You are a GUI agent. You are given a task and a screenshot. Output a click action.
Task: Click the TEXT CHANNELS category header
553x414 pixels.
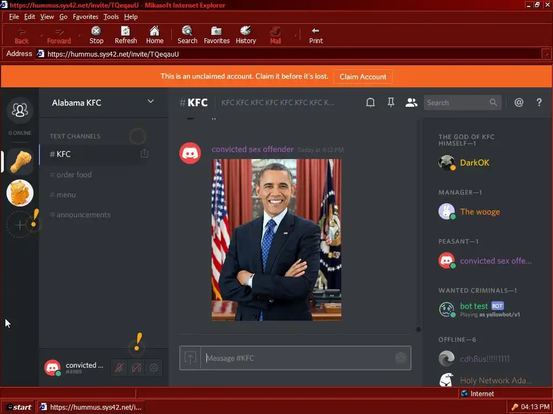point(75,136)
